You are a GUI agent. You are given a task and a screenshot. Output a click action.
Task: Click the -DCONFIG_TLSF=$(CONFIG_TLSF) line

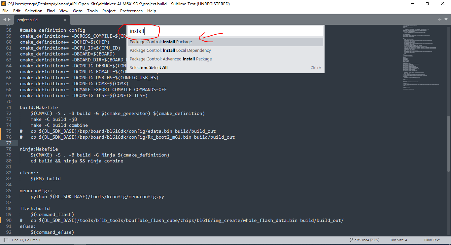pyautogui.click(x=84, y=95)
